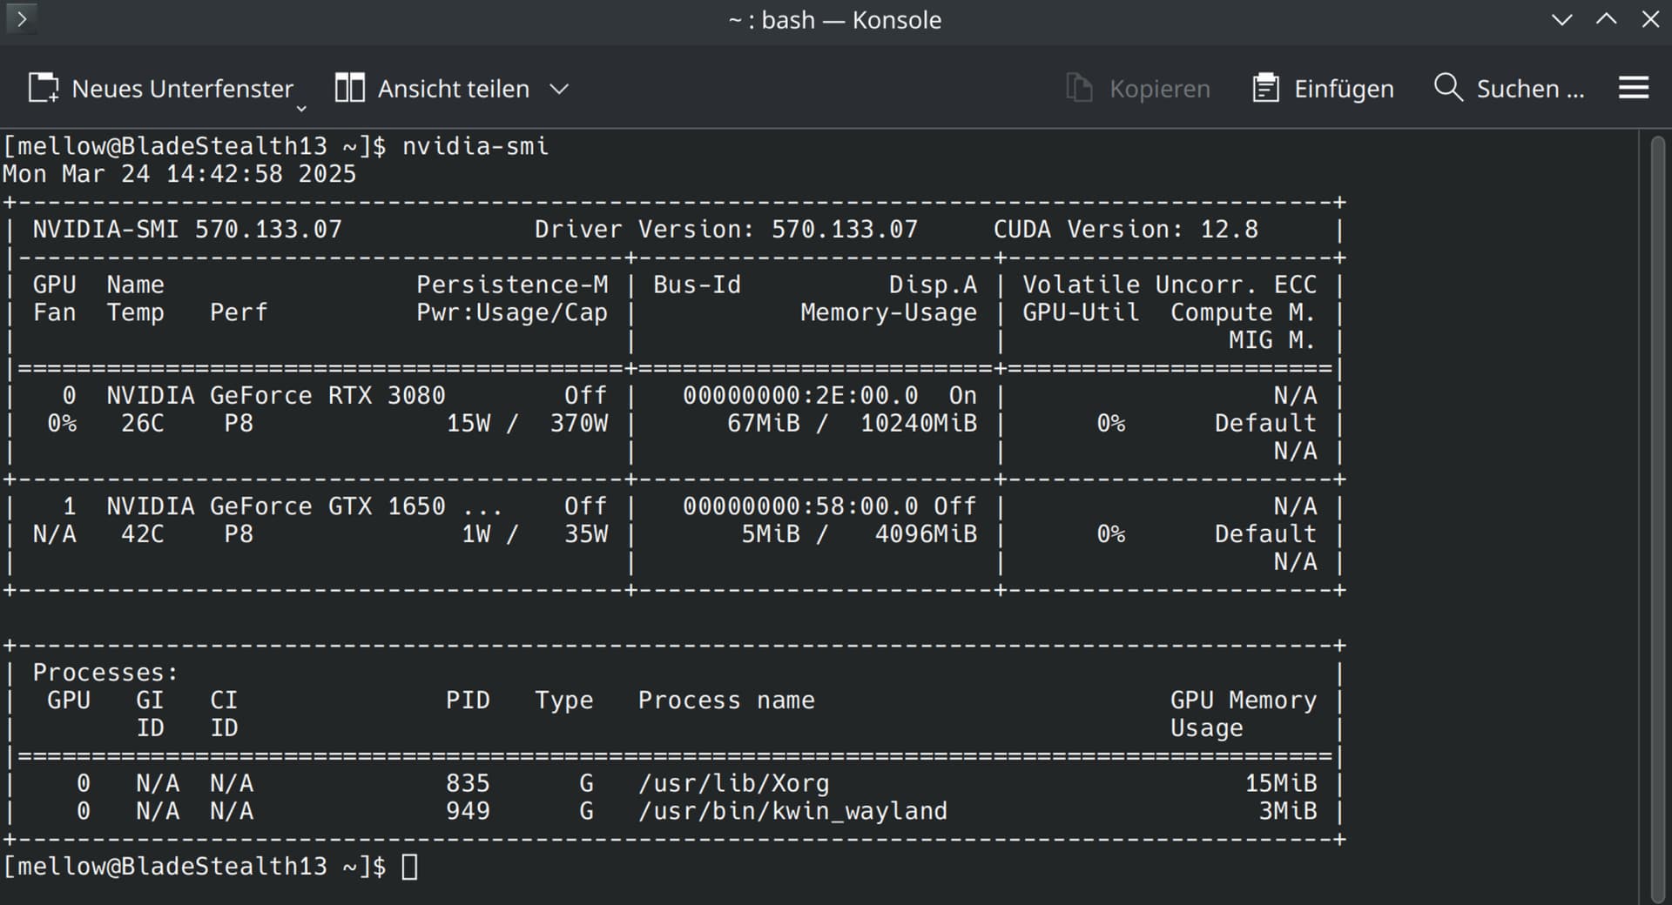The height and width of the screenshot is (905, 1672).
Task: Click the split view columns icon
Action: tap(350, 88)
